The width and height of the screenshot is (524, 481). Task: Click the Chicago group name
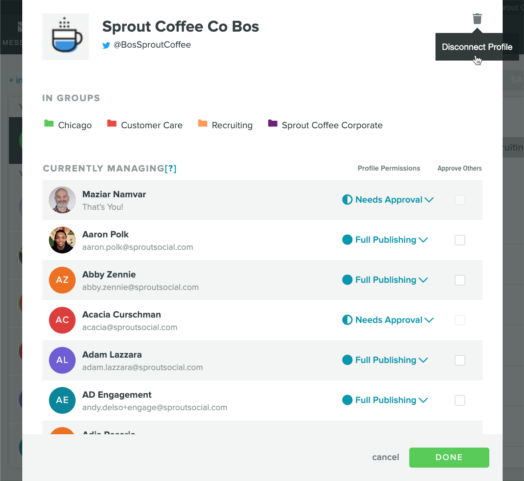click(x=75, y=126)
